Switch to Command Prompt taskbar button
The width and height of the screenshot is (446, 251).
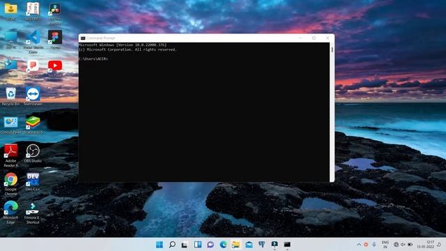point(287,245)
